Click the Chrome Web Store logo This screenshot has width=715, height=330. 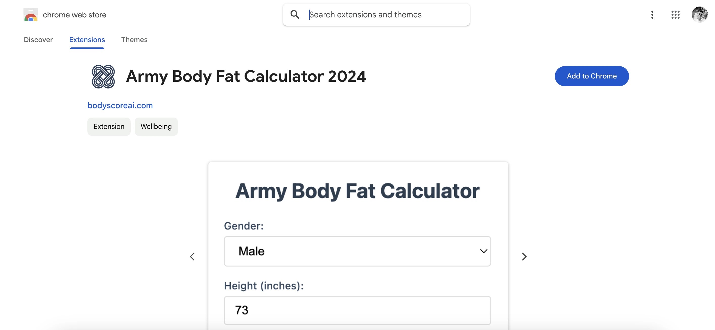coord(31,15)
